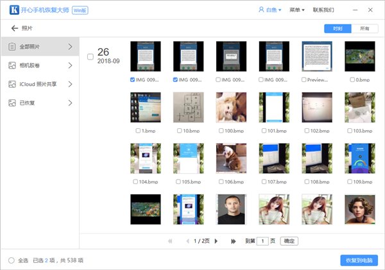Click the 全部照片 clipboard icon
Image resolution: width=385 pixels, height=270 pixels.
(12, 47)
